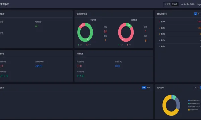The height and width of the screenshot is (120, 201).
Task: Click monthly water usage value 0.00 in blue
Action: coord(118,66)
